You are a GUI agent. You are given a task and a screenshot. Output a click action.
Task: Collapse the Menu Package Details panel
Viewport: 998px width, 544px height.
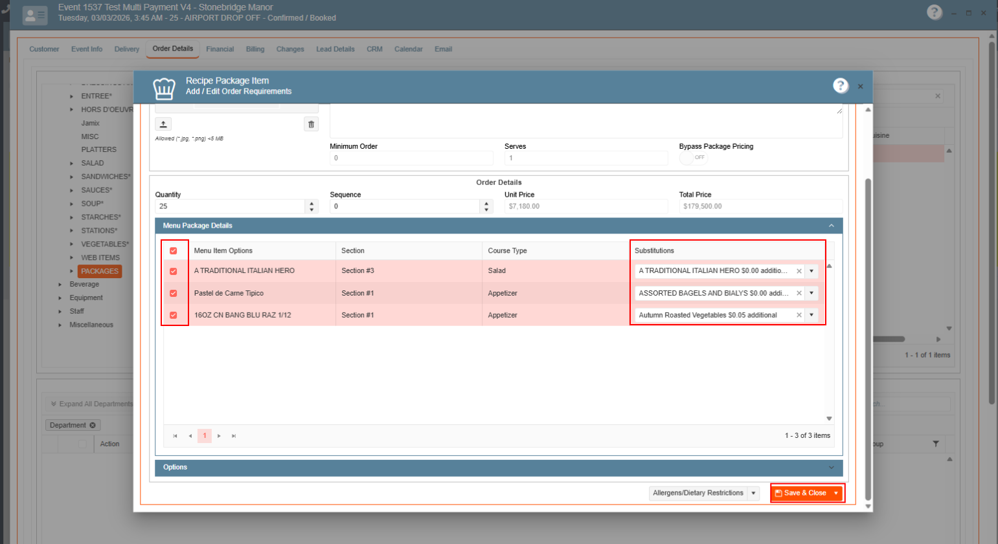click(832, 226)
